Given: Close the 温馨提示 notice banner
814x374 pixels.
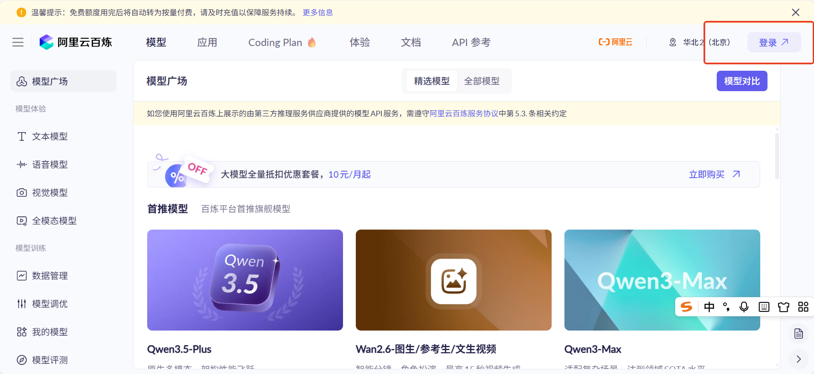Looking at the screenshot, I should click(795, 12).
